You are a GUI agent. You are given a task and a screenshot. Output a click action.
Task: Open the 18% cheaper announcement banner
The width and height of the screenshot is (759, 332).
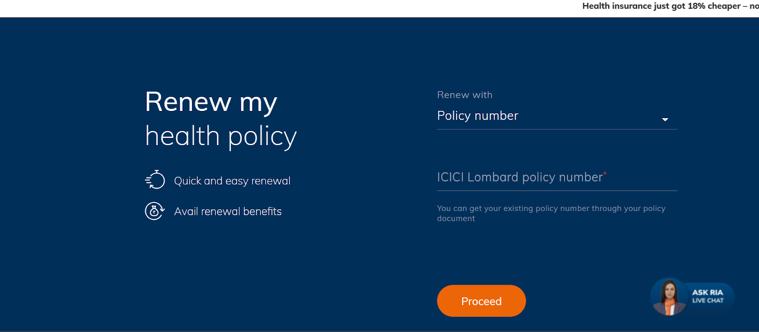click(x=668, y=6)
